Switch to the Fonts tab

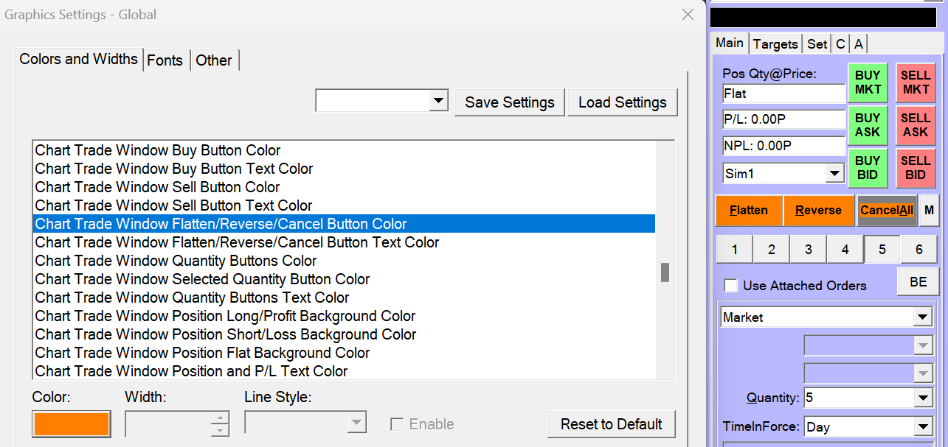[165, 60]
